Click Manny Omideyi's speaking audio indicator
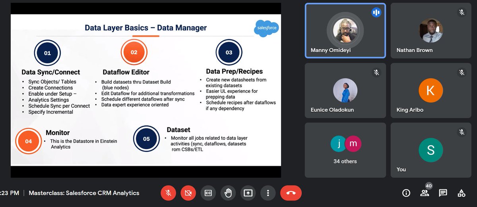The width and height of the screenshot is (477, 207). tap(376, 12)
